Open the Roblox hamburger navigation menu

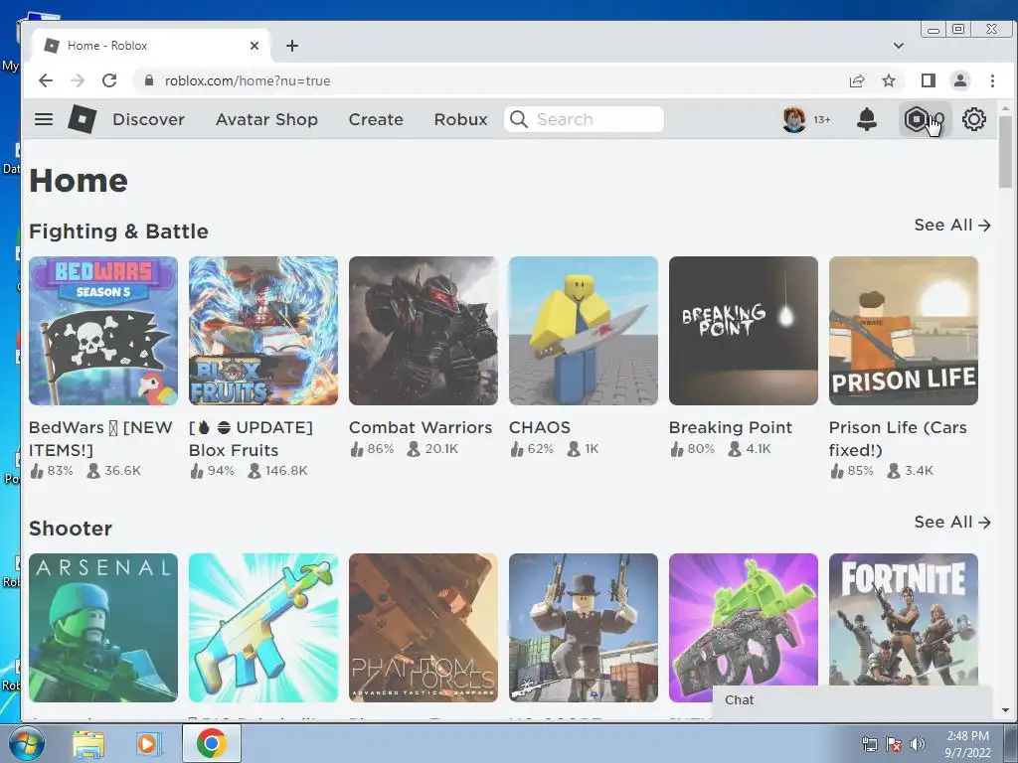44,119
